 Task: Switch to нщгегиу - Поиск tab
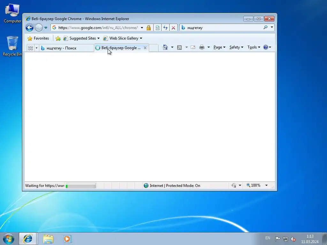[x=67, y=48]
